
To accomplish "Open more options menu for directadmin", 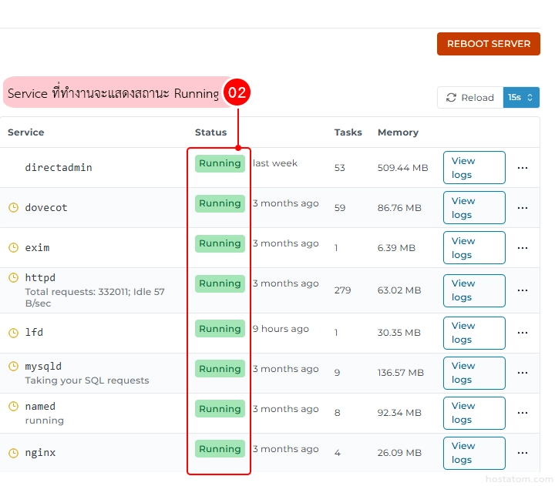I will (523, 168).
